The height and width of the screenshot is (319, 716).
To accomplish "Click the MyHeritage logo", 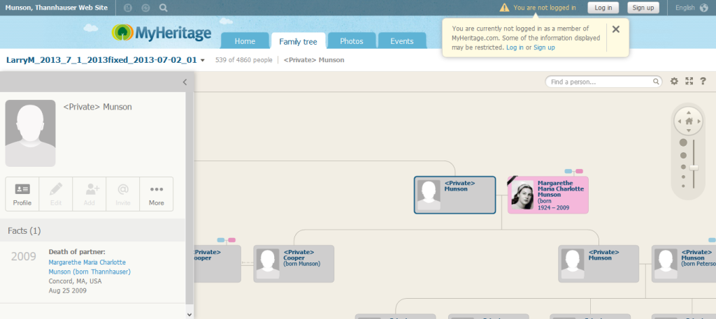I will [162, 33].
